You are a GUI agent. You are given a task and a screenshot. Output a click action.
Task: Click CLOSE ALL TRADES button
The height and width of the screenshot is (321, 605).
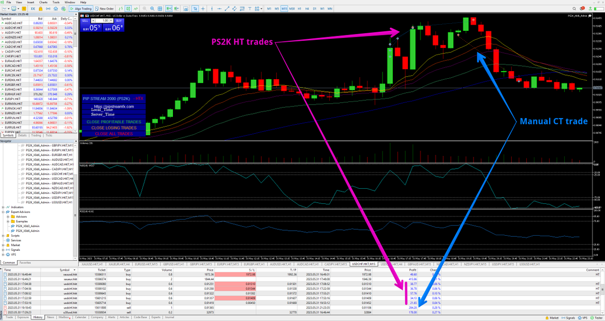pyautogui.click(x=114, y=134)
